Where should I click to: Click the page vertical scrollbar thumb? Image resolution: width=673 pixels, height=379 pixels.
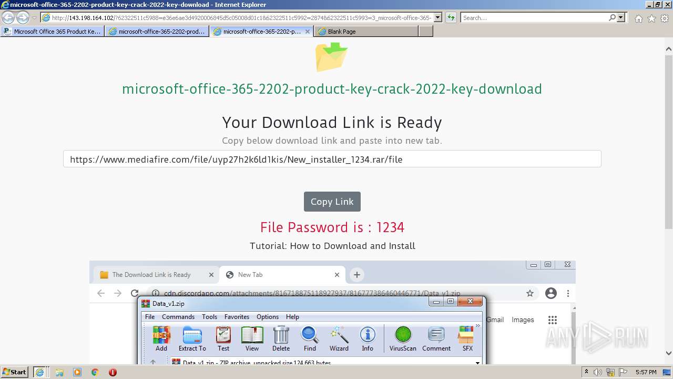(668, 142)
